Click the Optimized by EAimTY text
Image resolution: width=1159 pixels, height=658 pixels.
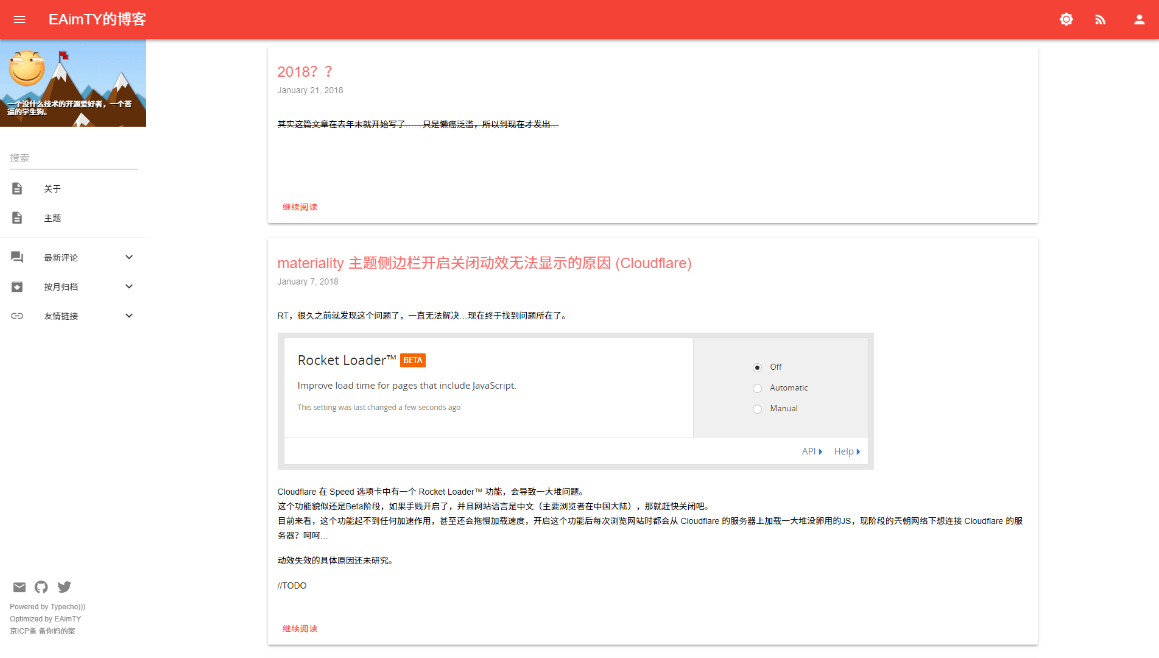pos(45,619)
